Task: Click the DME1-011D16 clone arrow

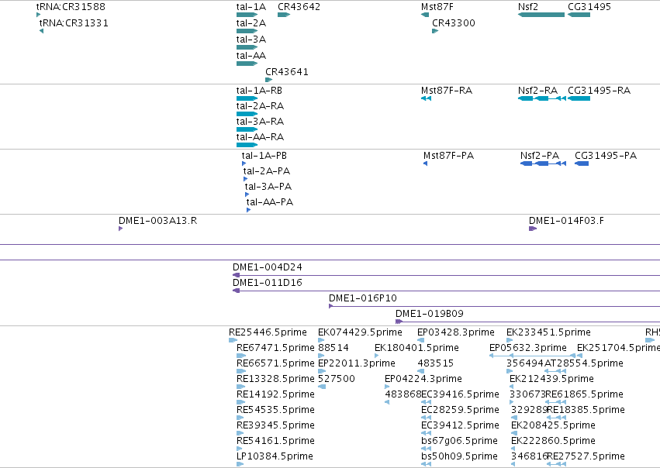Action: pyautogui.click(x=236, y=291)
